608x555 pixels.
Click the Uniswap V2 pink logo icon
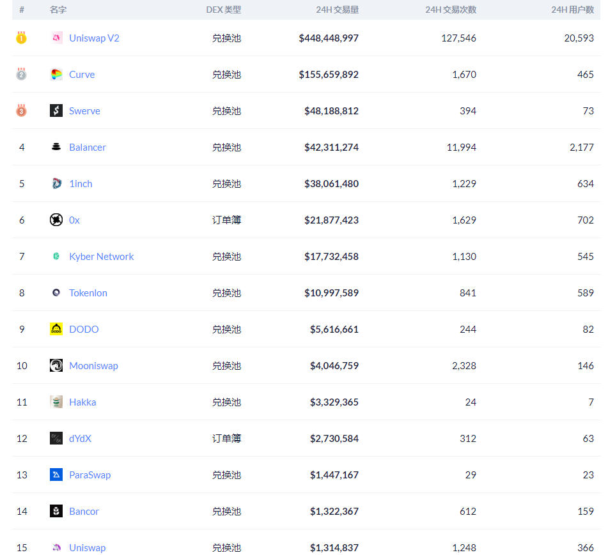pos(56,38)
